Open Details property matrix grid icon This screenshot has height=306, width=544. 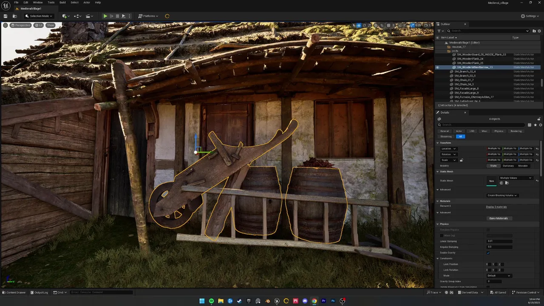[530, 125]
